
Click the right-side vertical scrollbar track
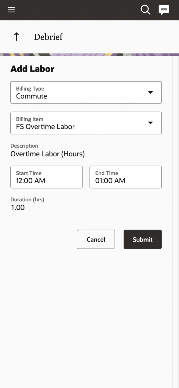(x=176, y=221)
